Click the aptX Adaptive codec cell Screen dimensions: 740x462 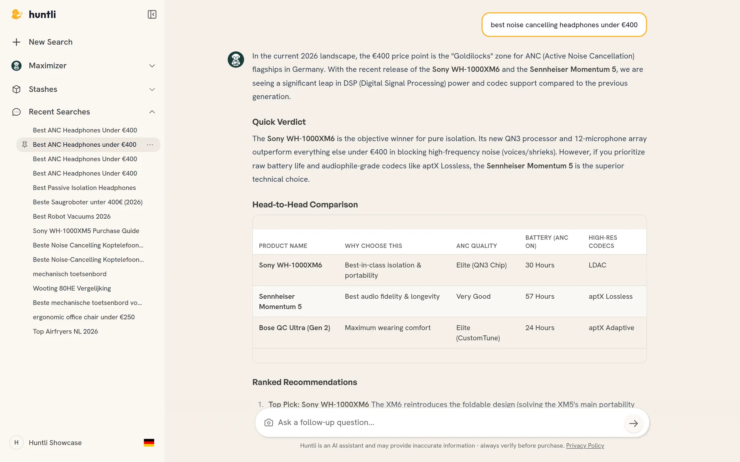tap(611, 328)
